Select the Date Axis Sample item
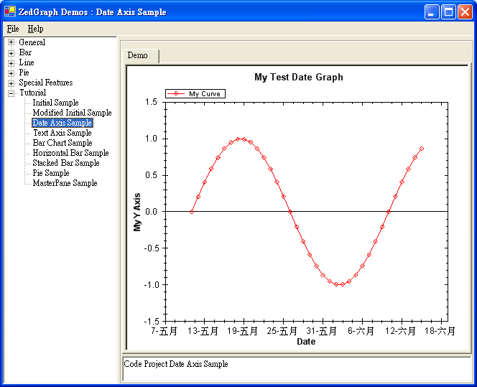Screen dimensions: 477x387 tap(62, 123)
